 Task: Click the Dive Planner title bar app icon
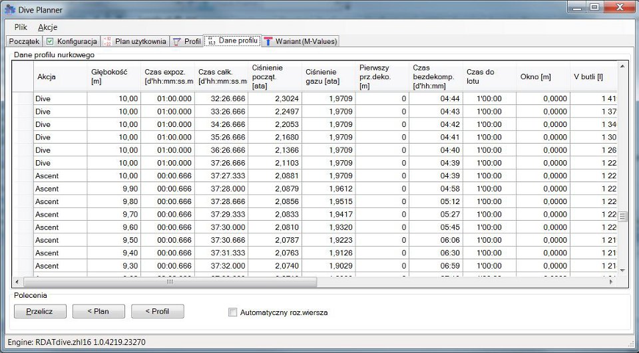[x=9, y=8]
